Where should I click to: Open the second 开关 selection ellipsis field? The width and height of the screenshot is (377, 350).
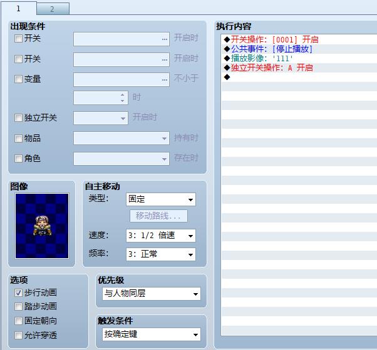click(x=121, y=59)
